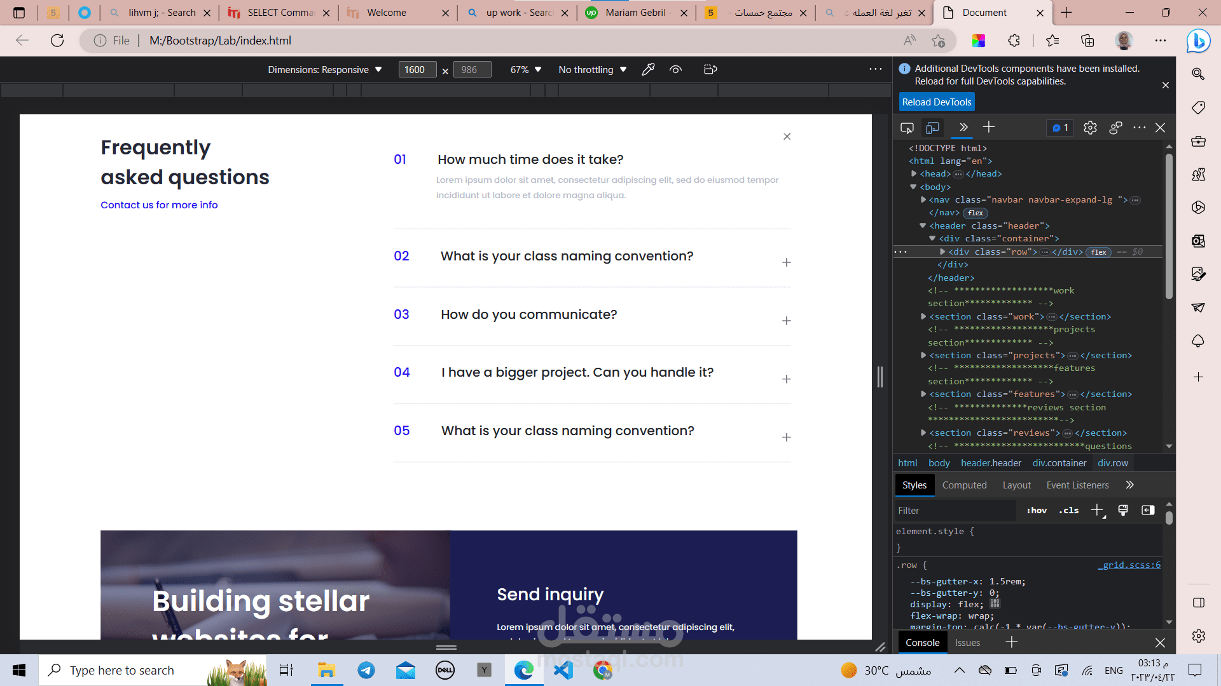Switch to Issues drawer tab
This screenshot has width=1221, height=686.
pyautogui.click(x=967, y=642)
